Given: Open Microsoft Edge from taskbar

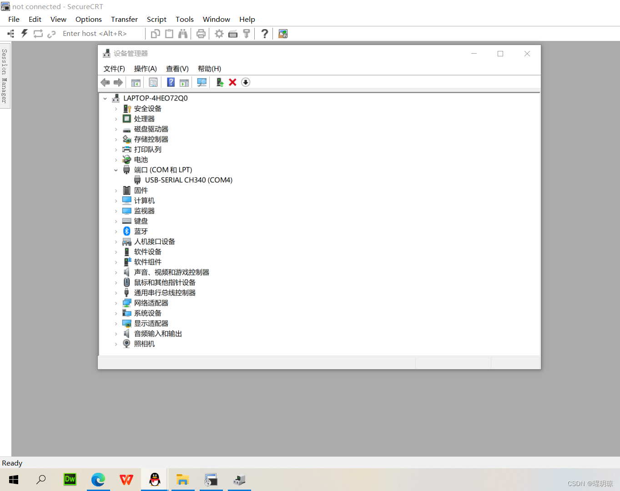Looking at the screenshot, I should 98,479.
